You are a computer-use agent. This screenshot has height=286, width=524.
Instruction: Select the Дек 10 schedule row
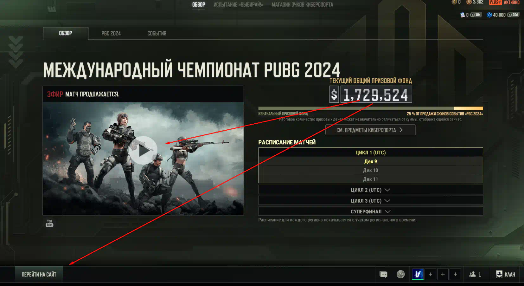(371, 170)
